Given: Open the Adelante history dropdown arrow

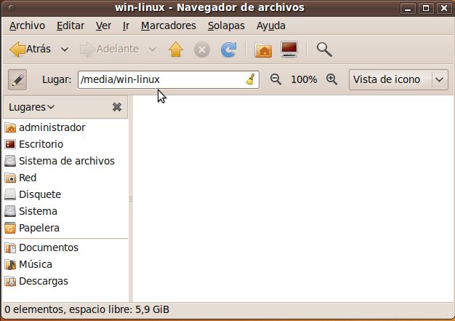Looking at the screenshot, I should [x=153, y=49].
